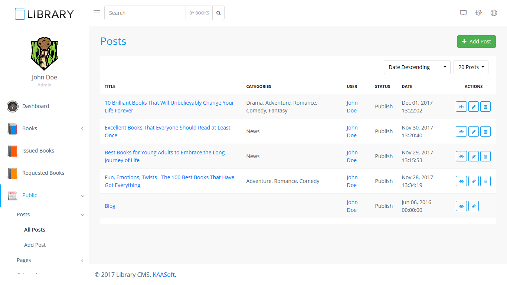The width and height of the screenshot is (507, 285).
Task: Edit the 'Excellent Books' post via pencil icon
Action: pos(473,131)
